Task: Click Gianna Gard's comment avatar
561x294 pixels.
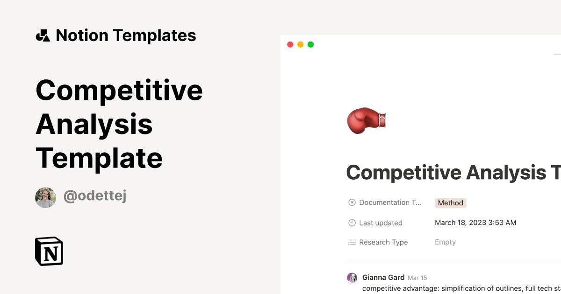Action: pos(352,277)
